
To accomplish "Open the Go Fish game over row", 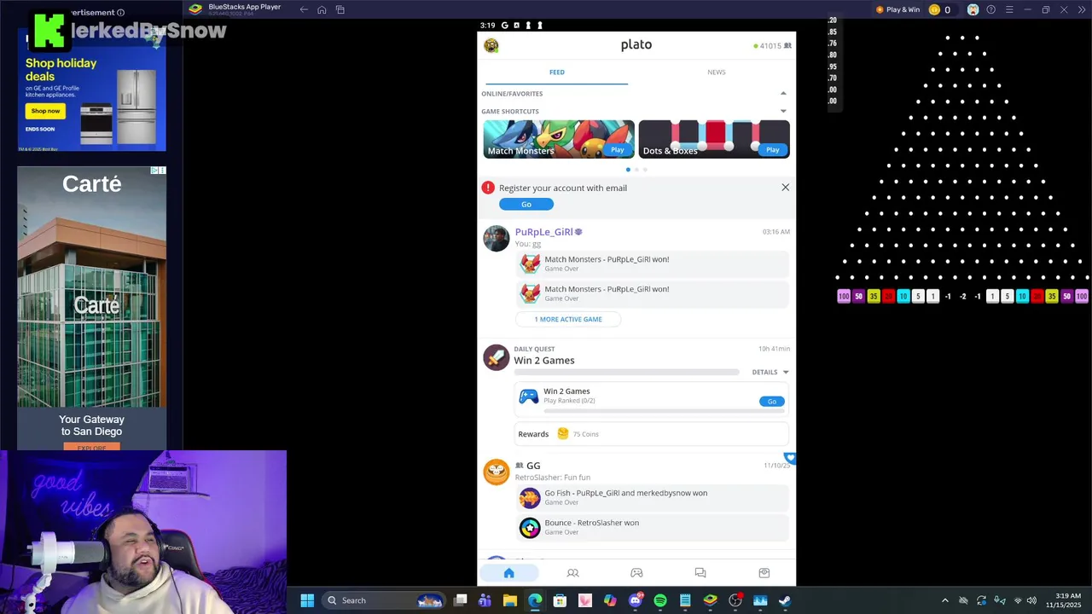I will point(653,497).
